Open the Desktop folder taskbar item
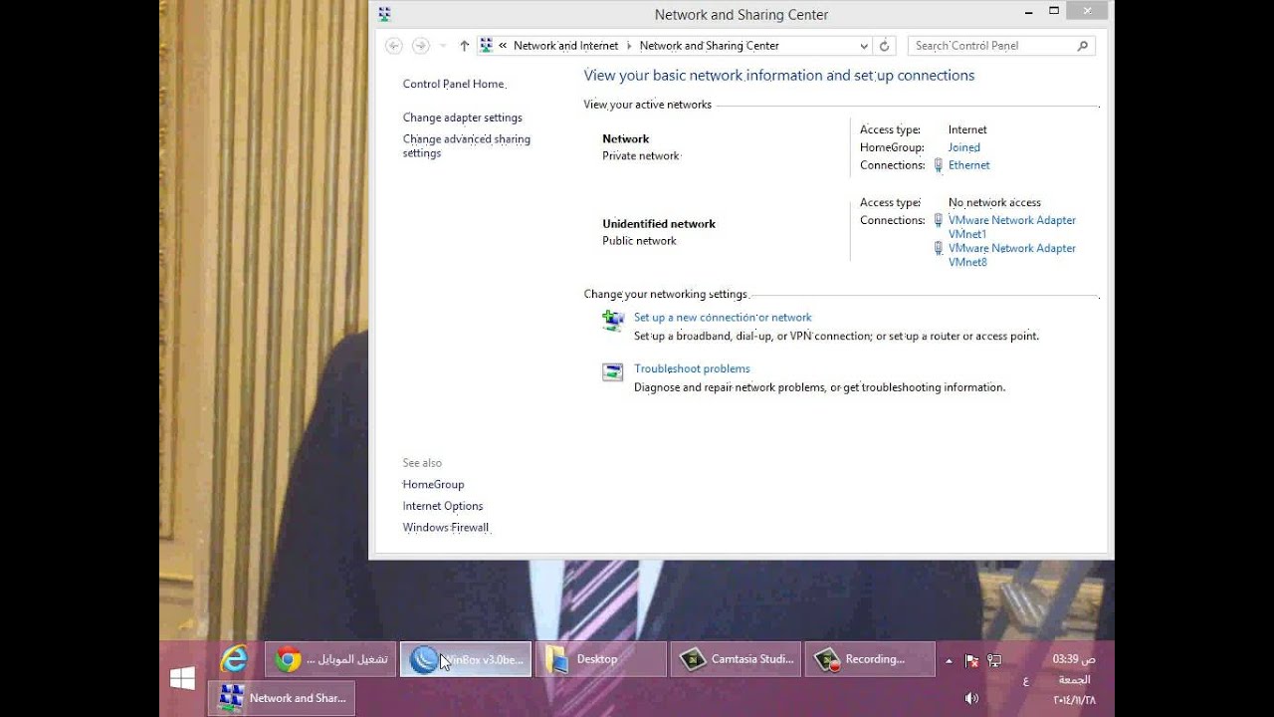 tap(601, 659)
